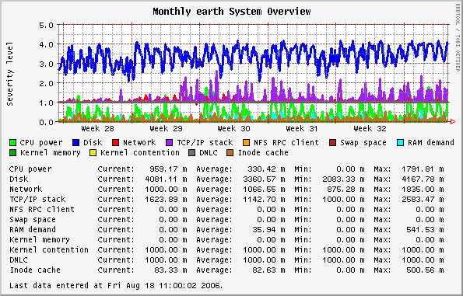
Task: Click the Disk max value 4167.78 m
Action: coord(423,179)
